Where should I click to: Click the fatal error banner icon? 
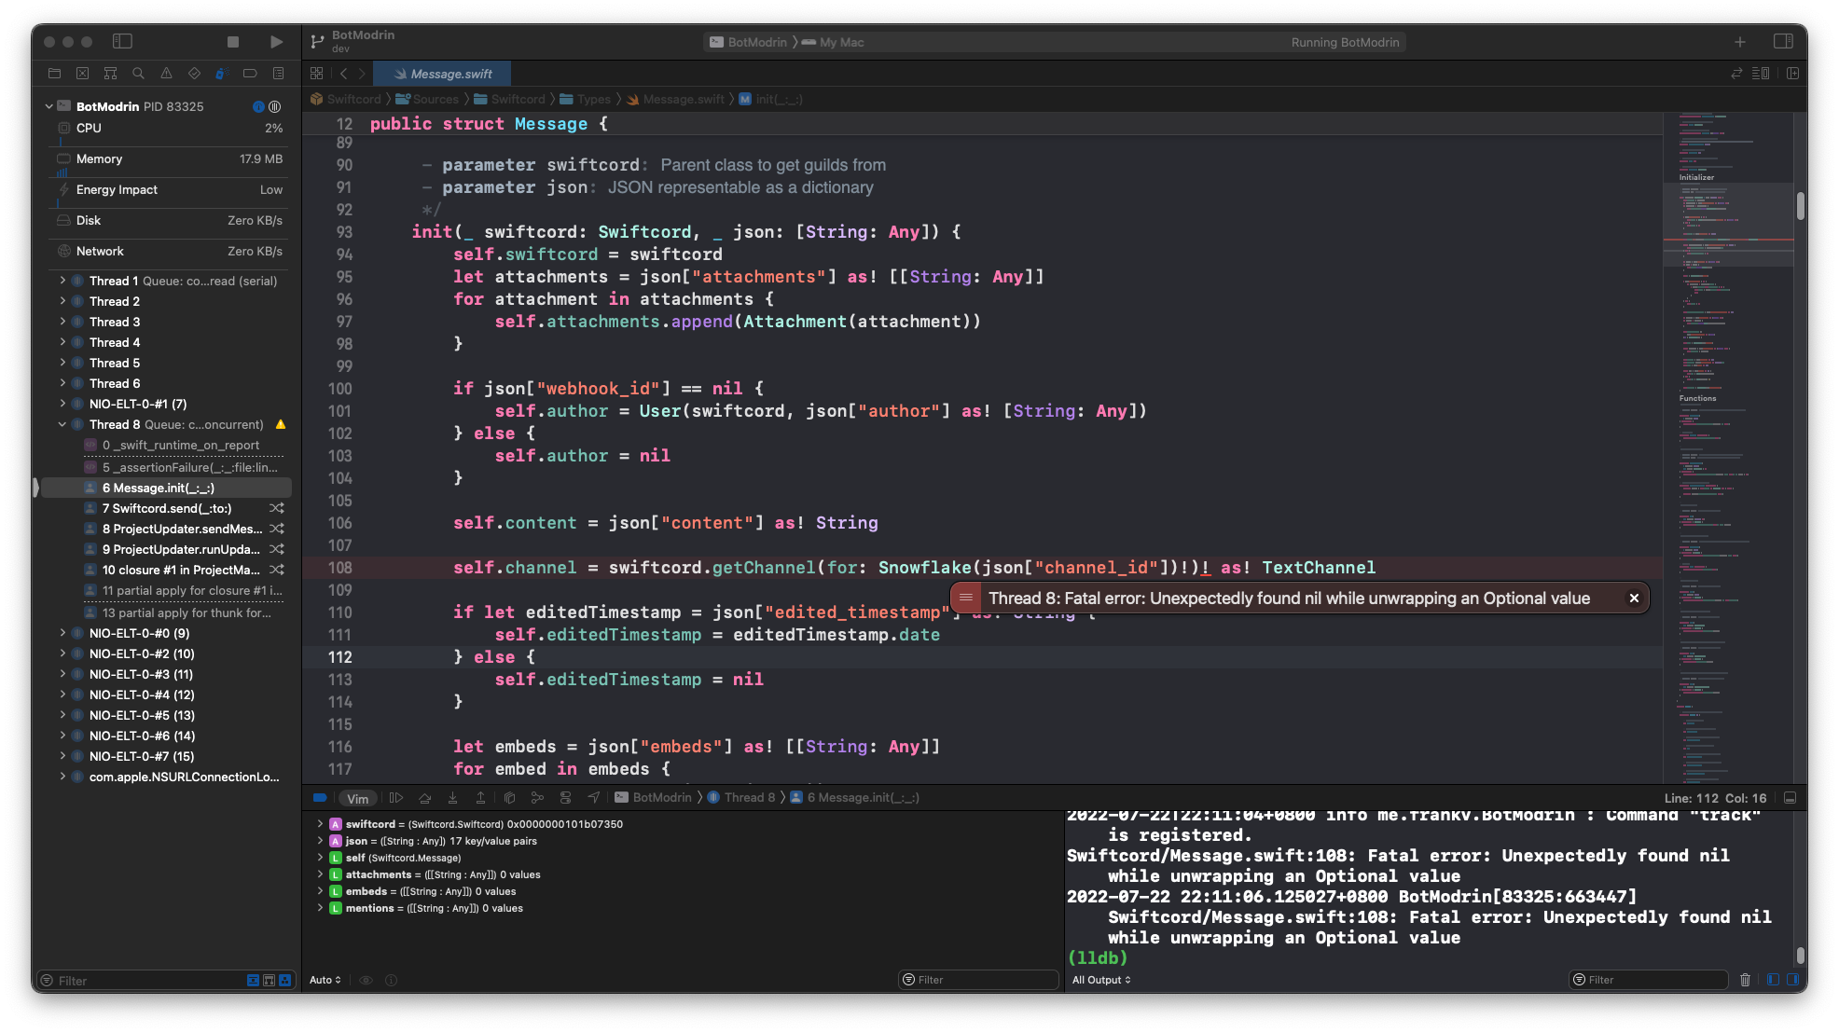click(x=966, y=599)
